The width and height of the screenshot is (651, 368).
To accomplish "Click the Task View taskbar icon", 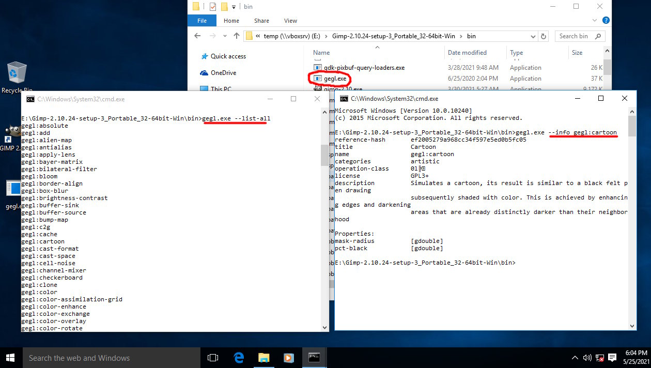I will tap(212, 358).
